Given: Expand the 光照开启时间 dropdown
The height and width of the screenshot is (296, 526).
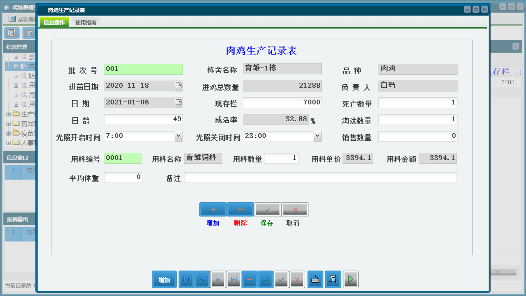Looking at the screenshot, I should (x=179, y=136).
